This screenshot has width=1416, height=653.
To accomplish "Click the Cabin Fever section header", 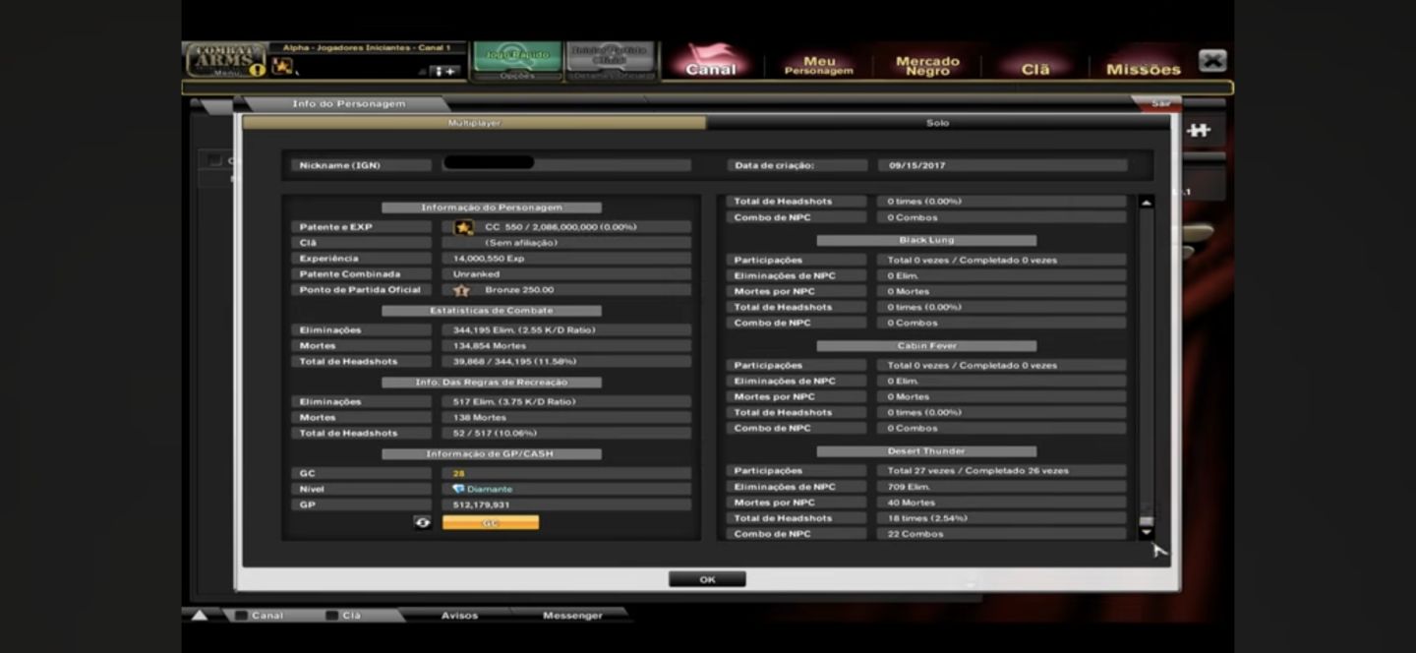I will click(x=926, y=346).
